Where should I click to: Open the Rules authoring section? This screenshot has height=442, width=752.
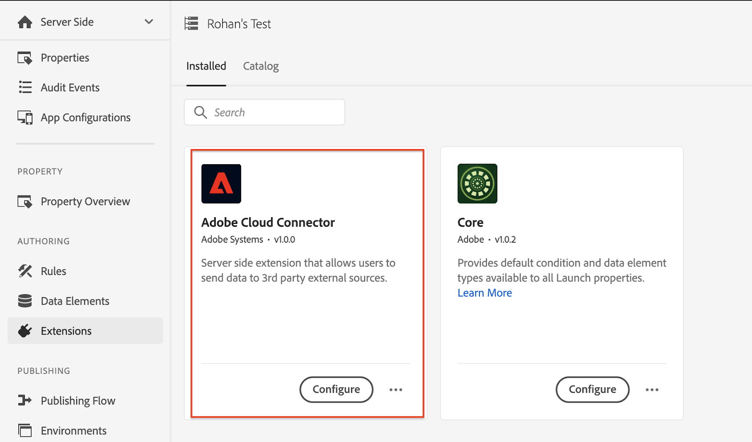53,271
